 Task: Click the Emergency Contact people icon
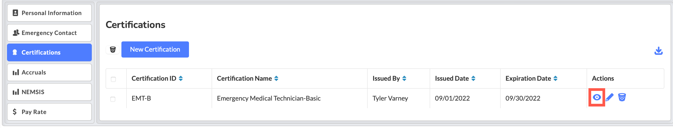[x=16, y=33]
